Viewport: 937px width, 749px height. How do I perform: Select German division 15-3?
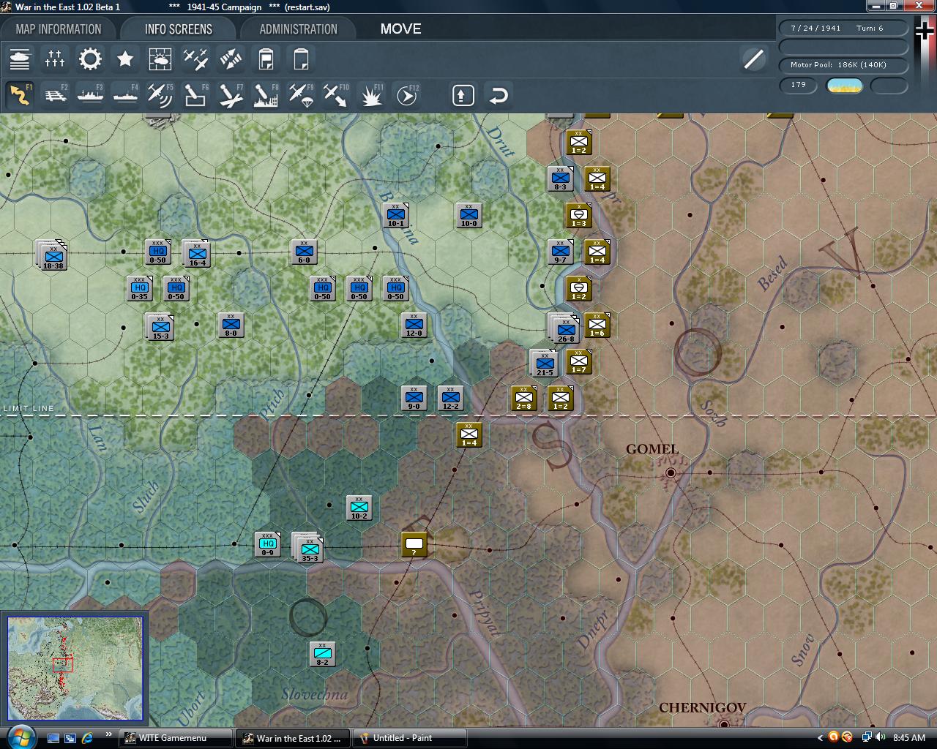(x=160, y=326)
